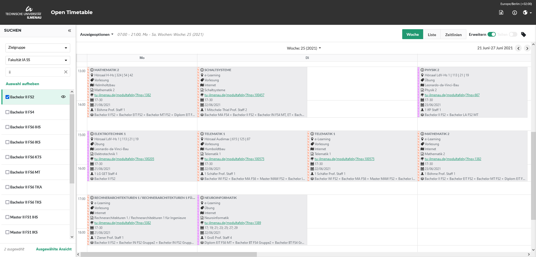The width and height of the screenshot is (536, 257).
Task: Open the Fakultät IA SS dropdown
Action: pos(38,60)
